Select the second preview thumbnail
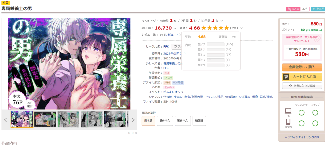The height and width of the screenshot is (146, 328). [x=45, y=119]
